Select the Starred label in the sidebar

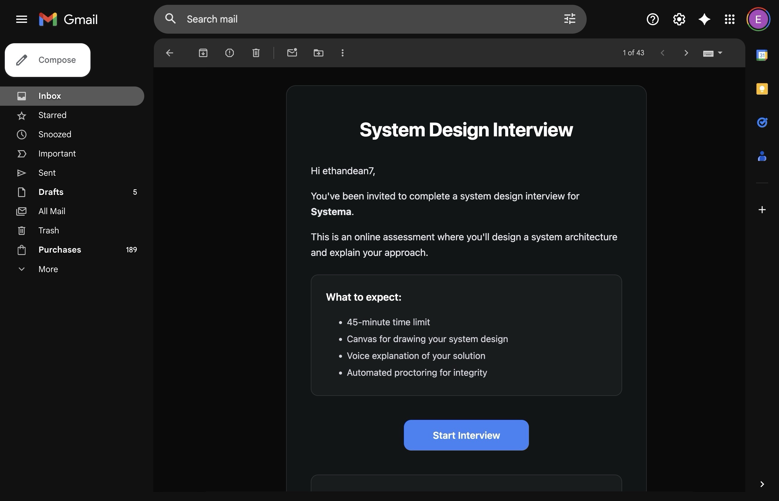pos(52,115)
